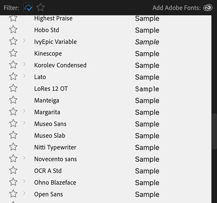Screen dimensions: 217x203
Task: Toggle favorite star for Open Sans
Action: coord(13,194)
